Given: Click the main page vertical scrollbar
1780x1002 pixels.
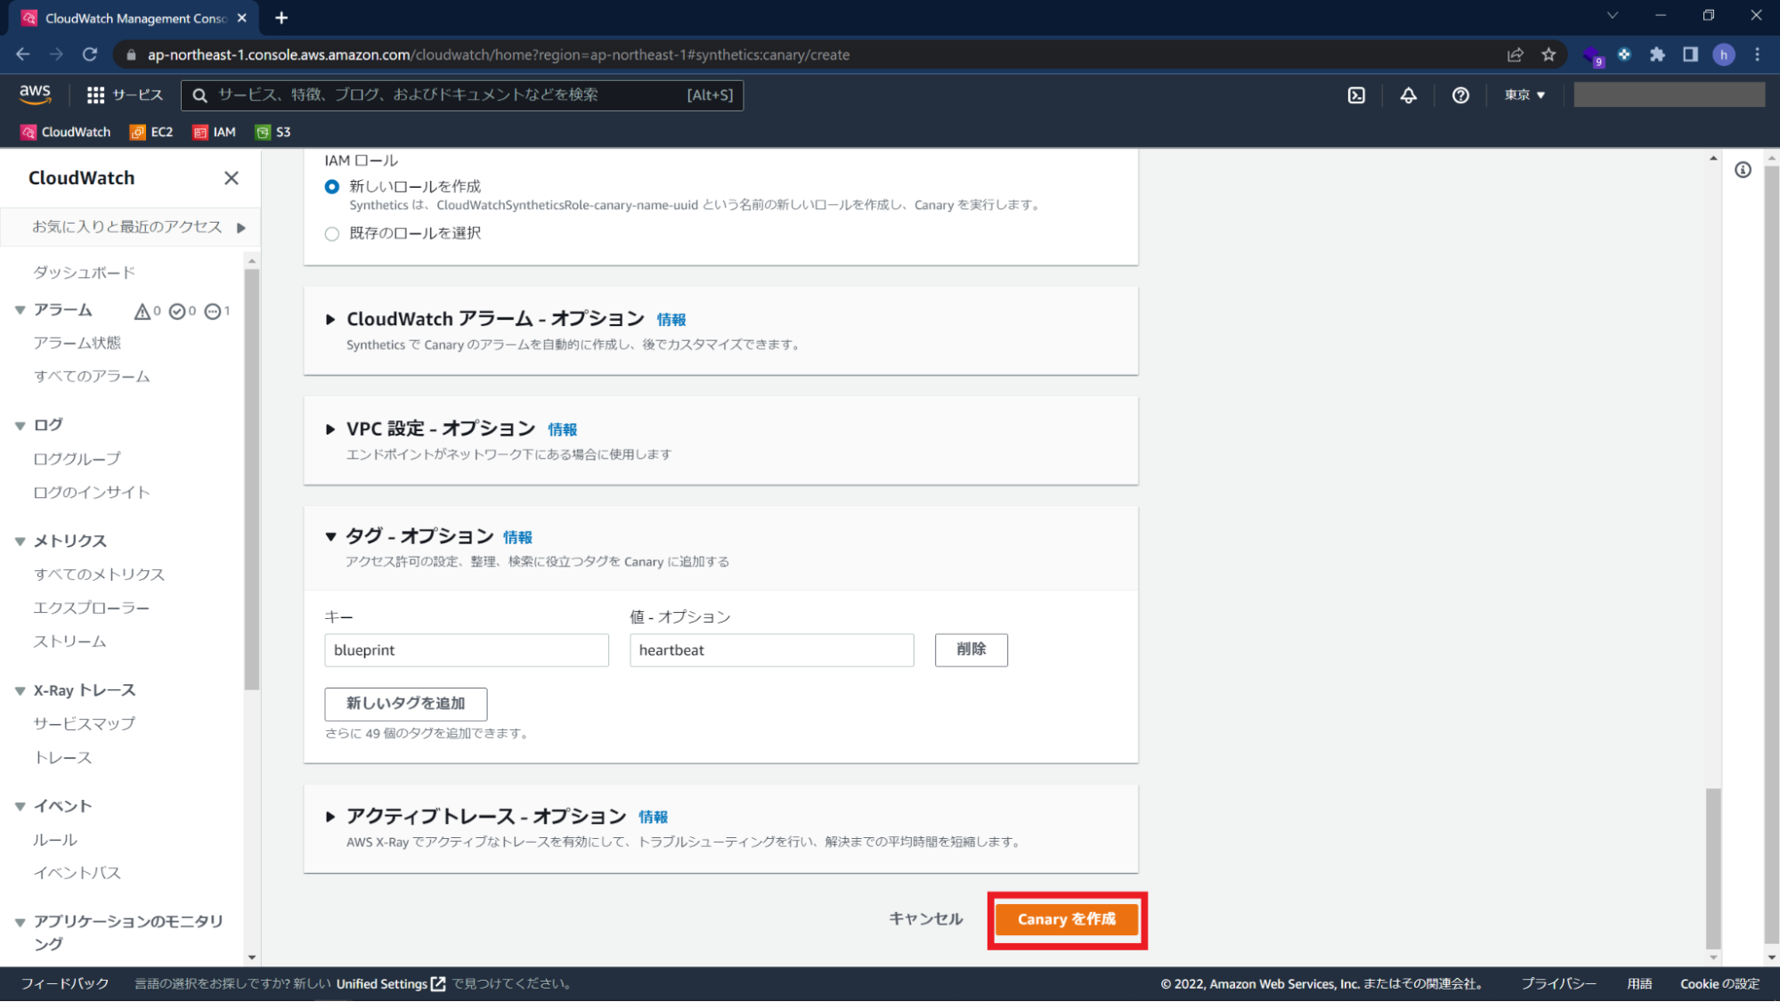Looking at the screenshot, I should (1713, 868).
